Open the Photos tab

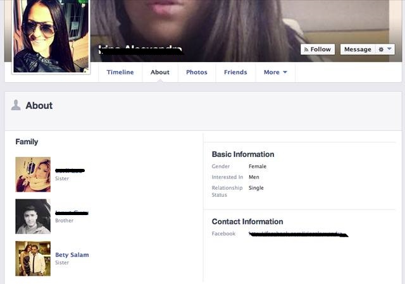point(197,72)
